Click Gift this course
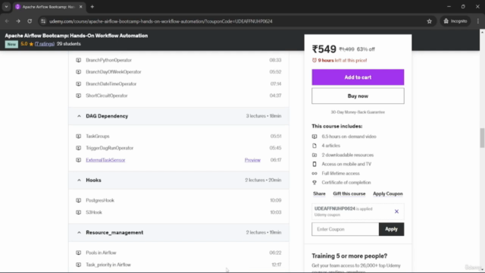485x273 pixels. coord(349,193)
